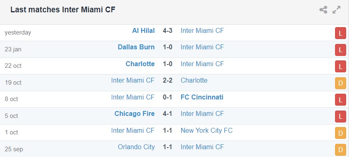This screenshot has height=157, width=349.
Task: Open Charlotte link in the 22 oct row
Action: (140, 64)
